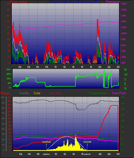134x158 pixels.
Task: Click the yellow 'Solar' legend label
Action: tap(37, 93)
